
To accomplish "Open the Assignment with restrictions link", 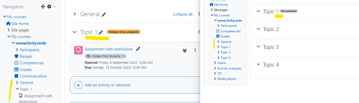I will click(109, 49).
